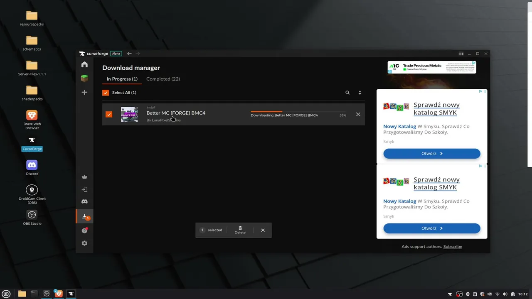Screen dimensions: 532x299
Task: Open the Linux Mint start menu
Action: (6, 294)
